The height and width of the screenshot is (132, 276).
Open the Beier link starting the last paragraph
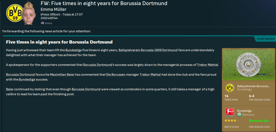point(10,89)
